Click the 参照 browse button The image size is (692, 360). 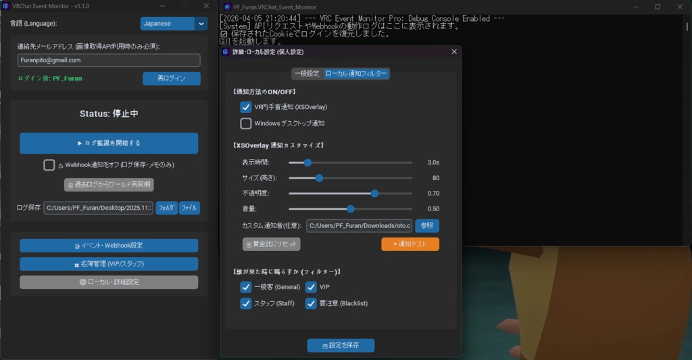tap(427, 226)
